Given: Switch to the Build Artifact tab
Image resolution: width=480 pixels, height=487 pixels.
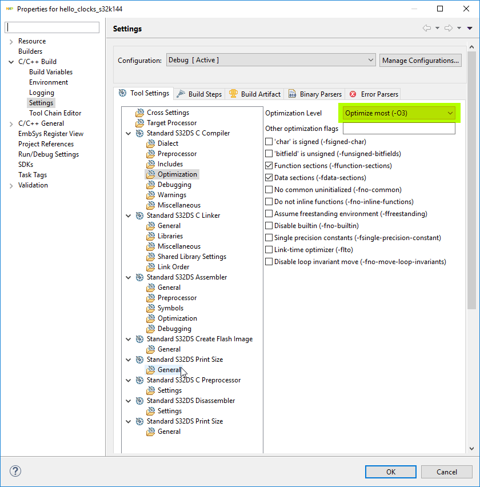Looking at the screenshot, I should coord(255,94).
